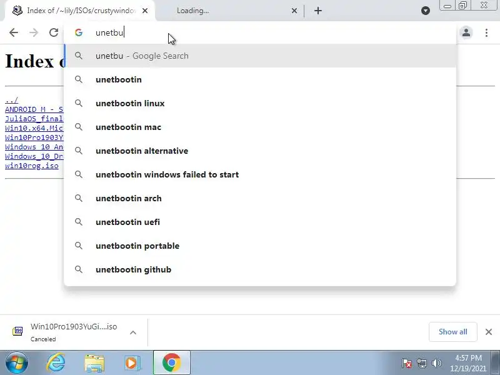Viewport: 500px width, 375px height.
Task: Open the volume speaker icon in tray
Action: click(436, 363)
